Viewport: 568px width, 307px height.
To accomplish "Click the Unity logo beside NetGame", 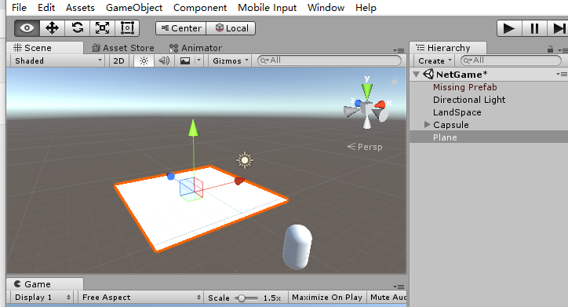I will click(428, 75).
